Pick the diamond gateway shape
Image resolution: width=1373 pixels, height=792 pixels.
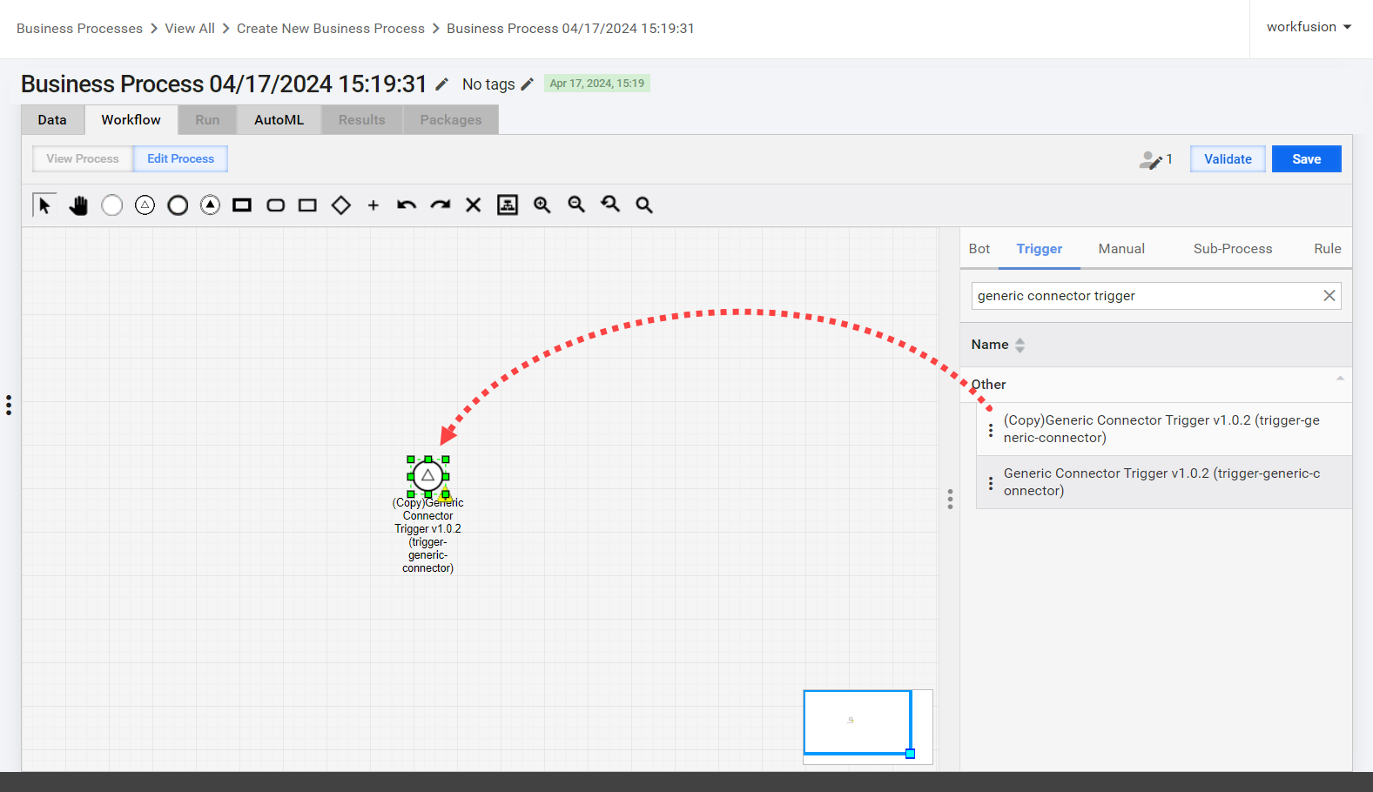tap(341, 205)
